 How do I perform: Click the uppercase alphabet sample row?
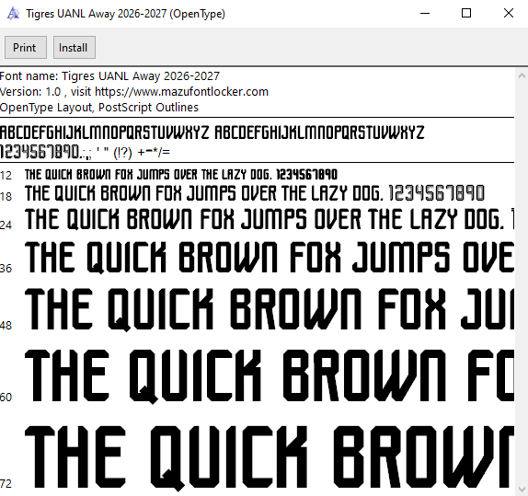tap(212, 133)
